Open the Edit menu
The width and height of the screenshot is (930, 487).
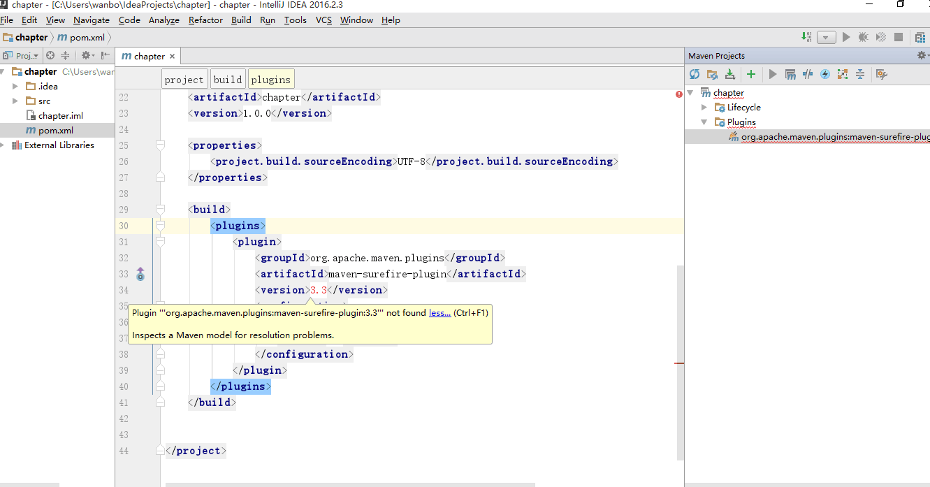tap(29, 20)
